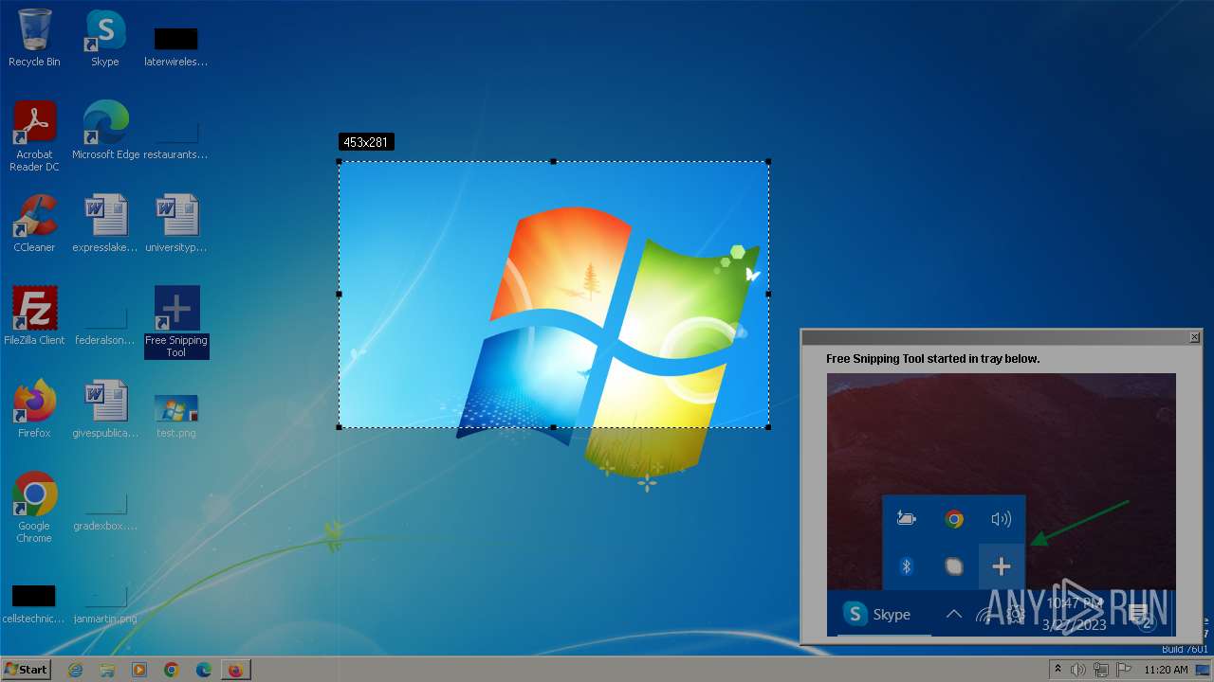This screenshot has height=682, width=1214.
Task: Grab the middle-right selection handle
Action: point(768,295)
